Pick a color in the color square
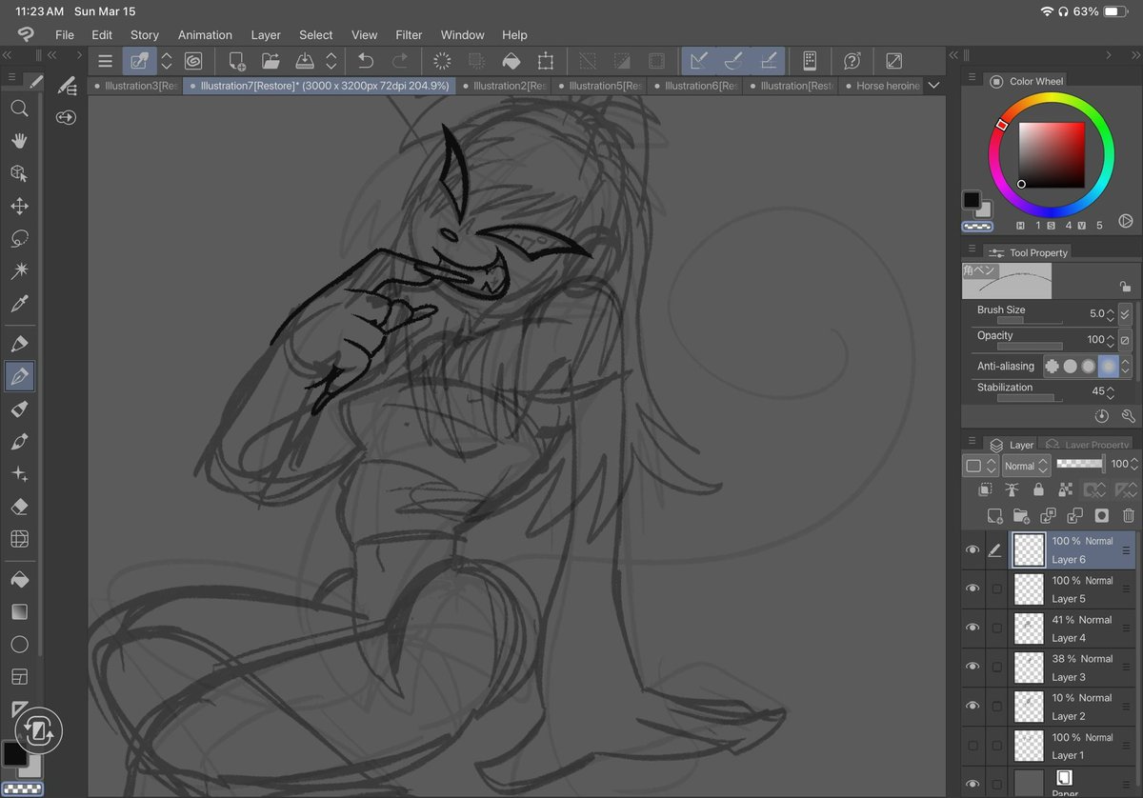This screenshot has height=798, width=1143. point(1052,155)
